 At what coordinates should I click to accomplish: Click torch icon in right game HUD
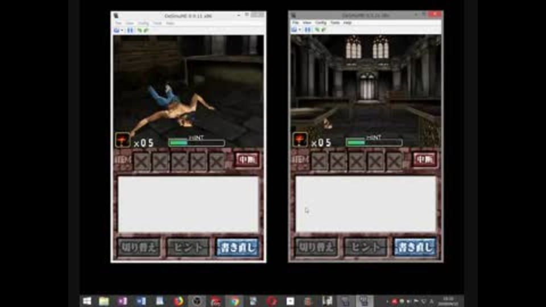(300, 140)
